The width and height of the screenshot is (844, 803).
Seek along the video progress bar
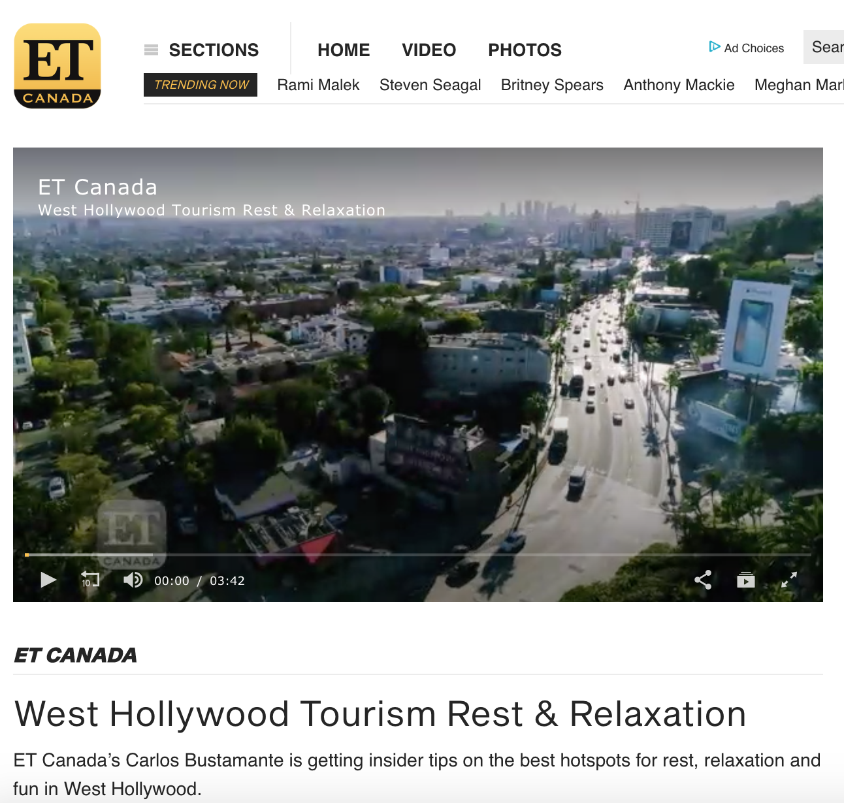418,555
